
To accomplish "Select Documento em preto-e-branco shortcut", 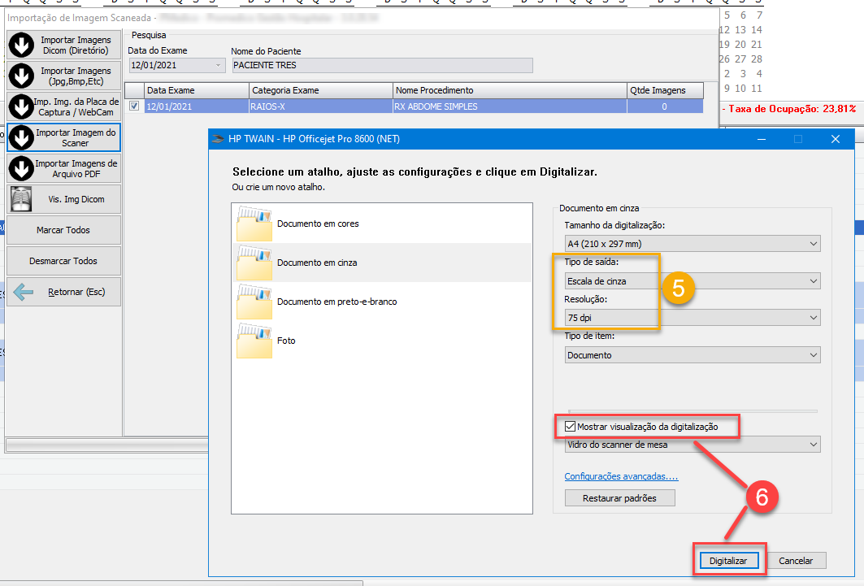I will (336, 302).
